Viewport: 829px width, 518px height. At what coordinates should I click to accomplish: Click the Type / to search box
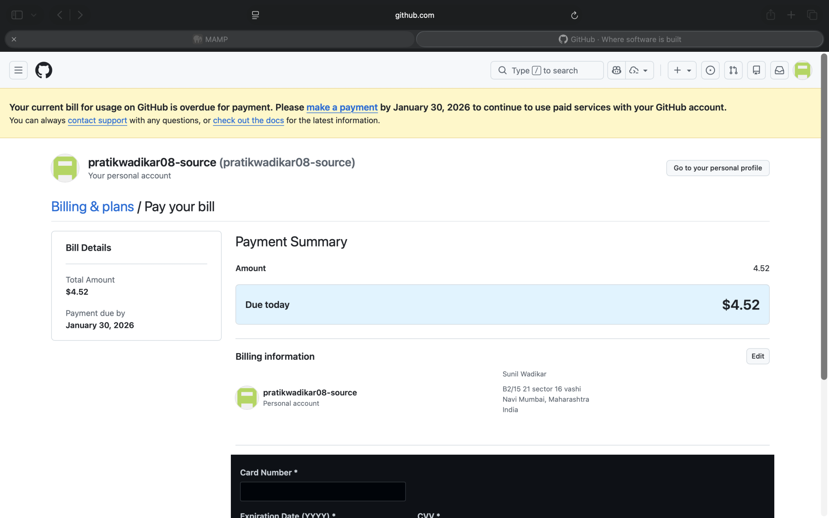pos(547,70)
